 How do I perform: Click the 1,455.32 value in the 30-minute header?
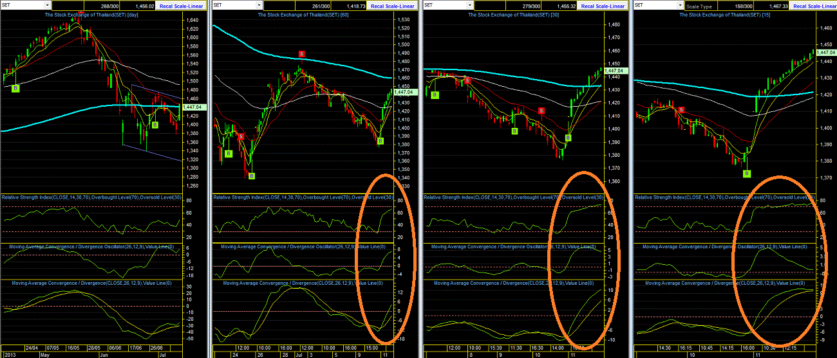567,5
